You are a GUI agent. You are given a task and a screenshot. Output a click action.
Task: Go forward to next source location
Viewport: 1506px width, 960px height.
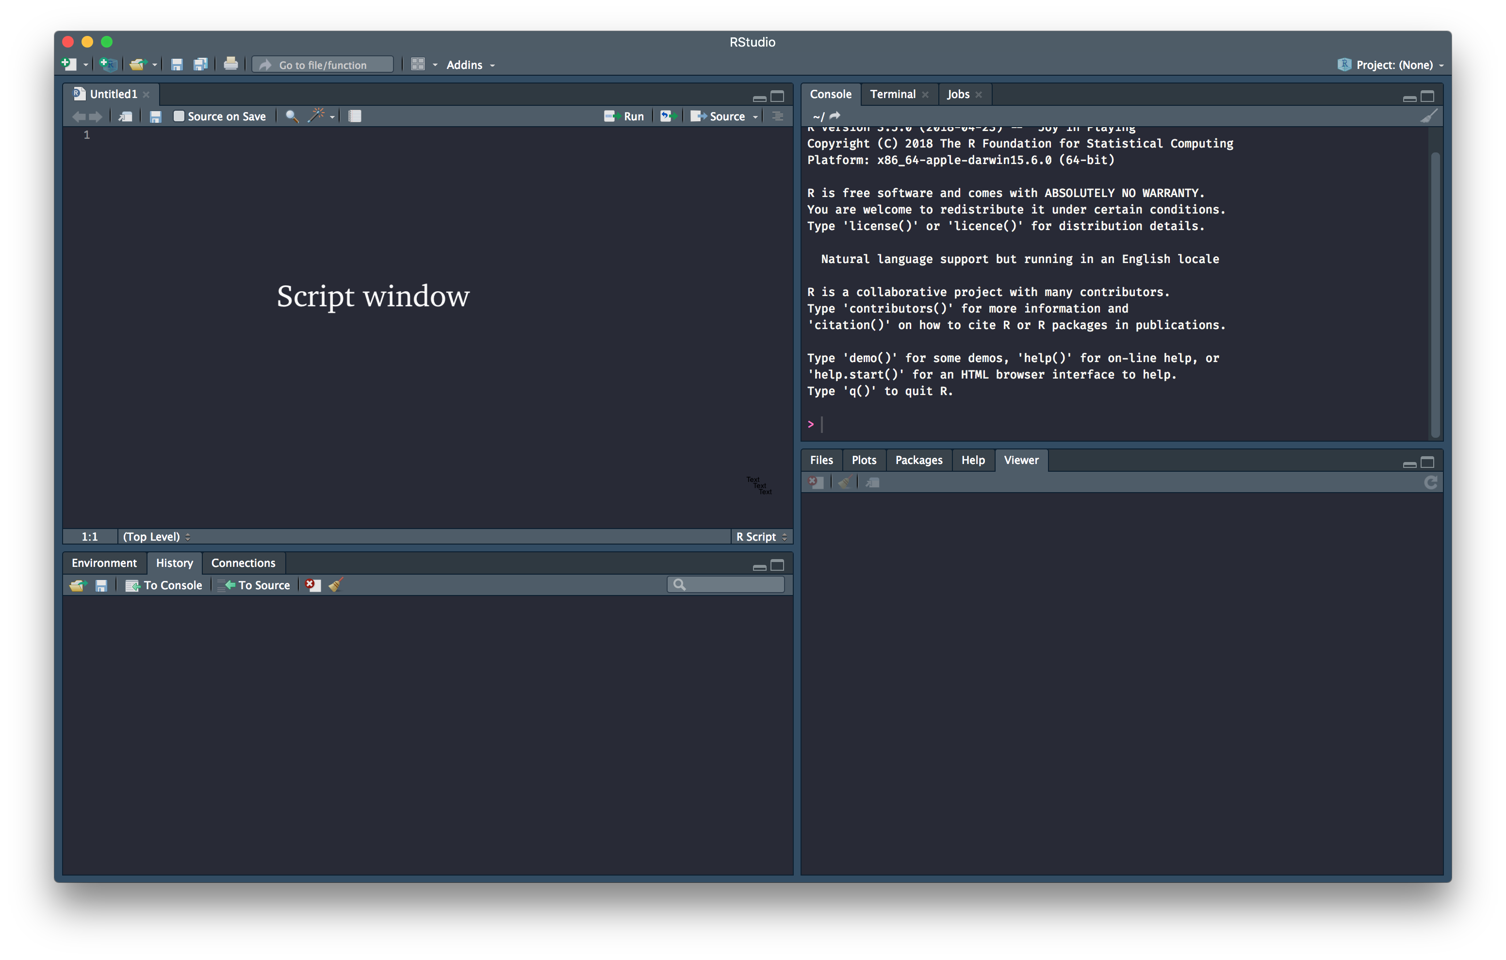96,116
